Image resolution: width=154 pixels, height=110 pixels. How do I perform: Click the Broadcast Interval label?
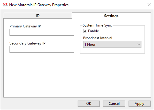[x=98, y=38]
